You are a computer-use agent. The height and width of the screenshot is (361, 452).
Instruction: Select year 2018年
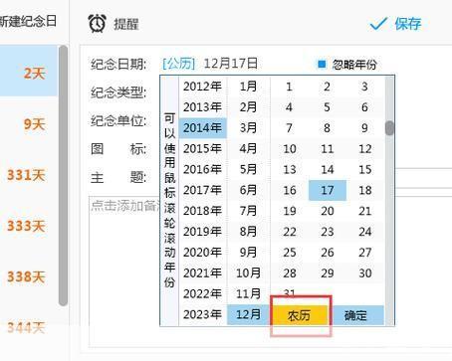202,211
